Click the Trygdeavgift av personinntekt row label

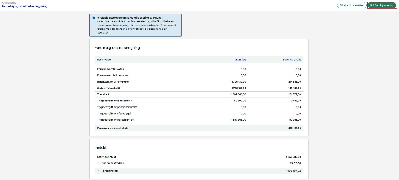click(x=116, y=120)
